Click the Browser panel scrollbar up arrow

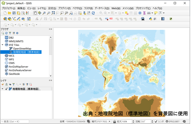[x=51, y=37]
